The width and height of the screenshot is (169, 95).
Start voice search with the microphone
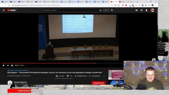[x=112, y=10]
